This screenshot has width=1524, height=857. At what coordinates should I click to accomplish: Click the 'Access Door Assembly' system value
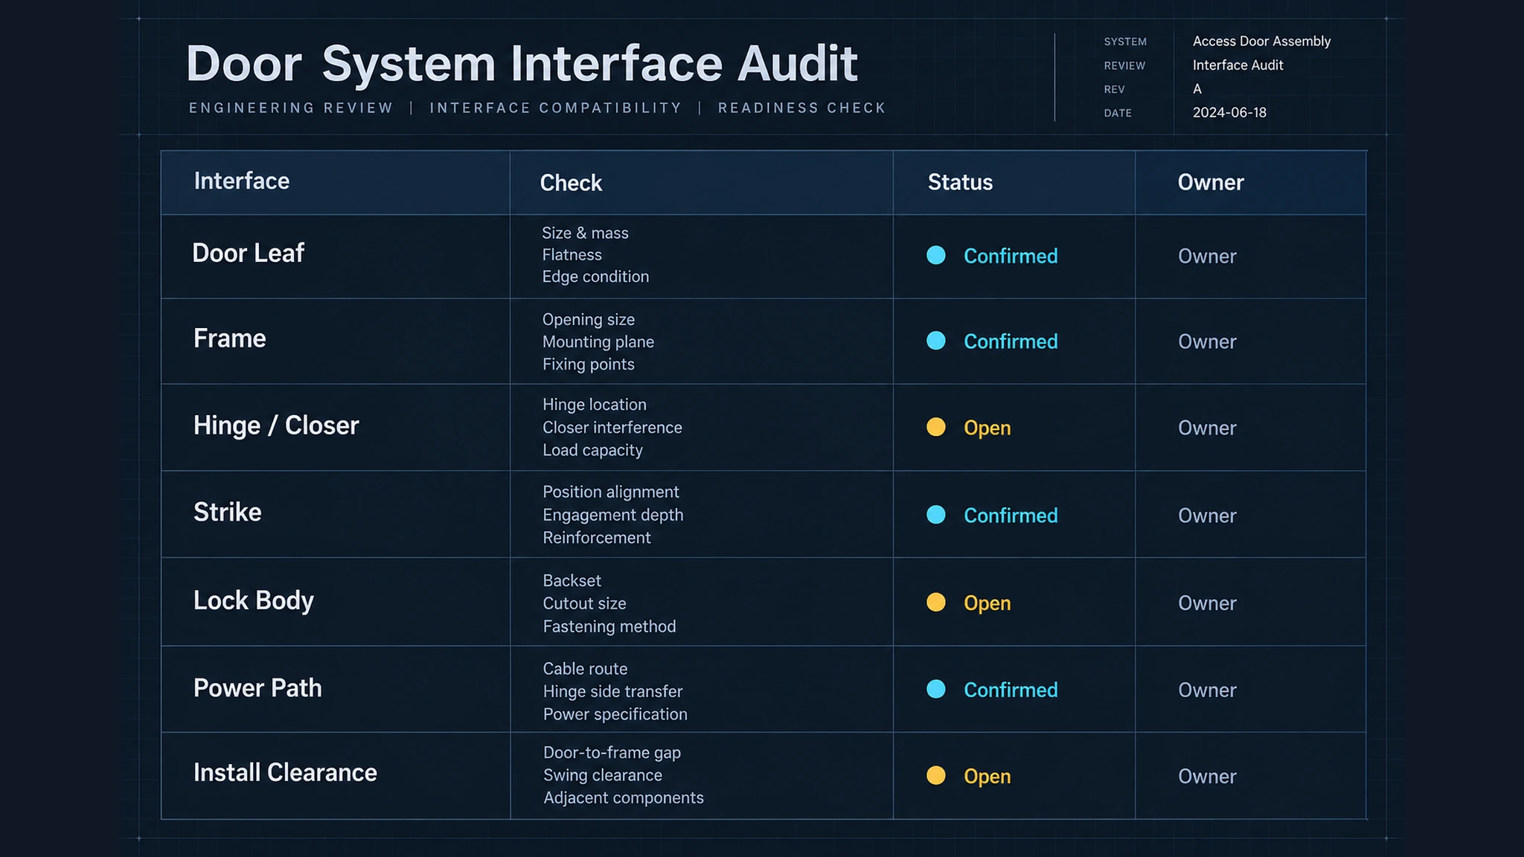click(1261, 42)
